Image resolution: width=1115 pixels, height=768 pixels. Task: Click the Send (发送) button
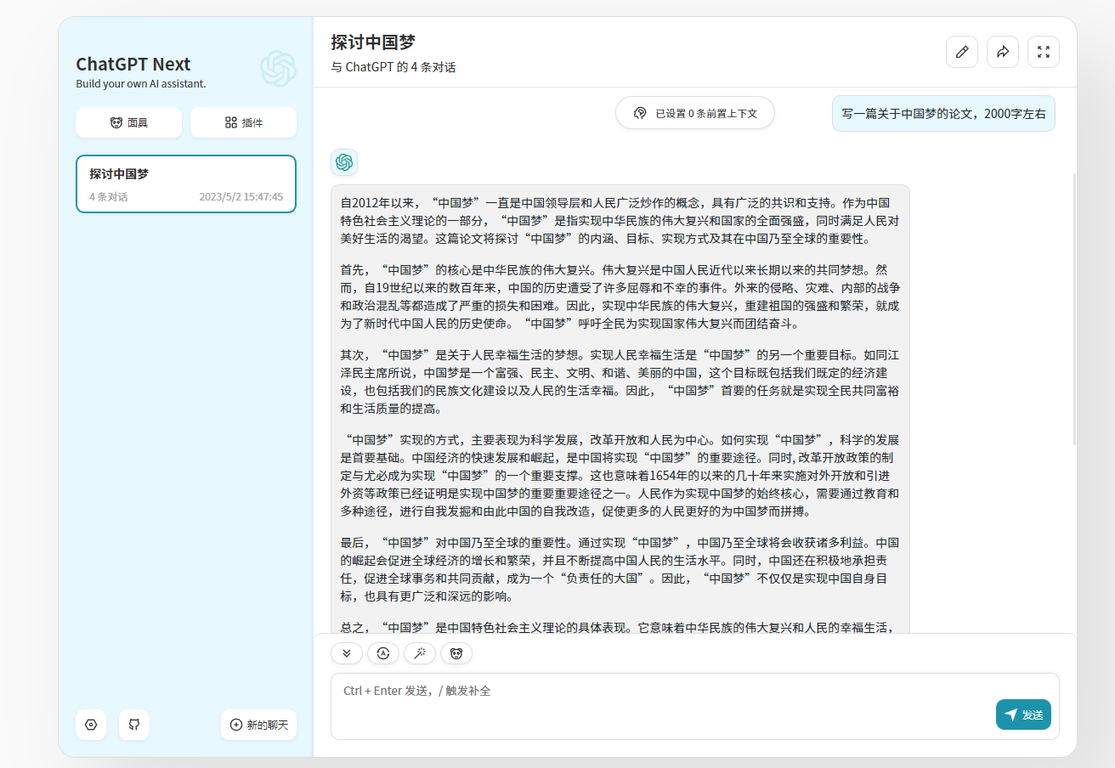[1023, 714]
